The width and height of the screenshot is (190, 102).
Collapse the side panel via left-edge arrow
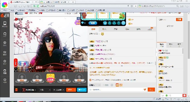pyautogui.click(x=156, y=52)
